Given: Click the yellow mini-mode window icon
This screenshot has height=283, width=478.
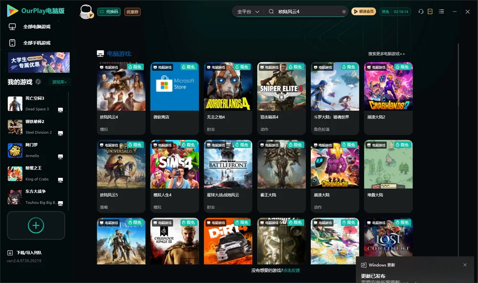Looking at the screenshot, I should pyautogui.click(x=430, y=11).
